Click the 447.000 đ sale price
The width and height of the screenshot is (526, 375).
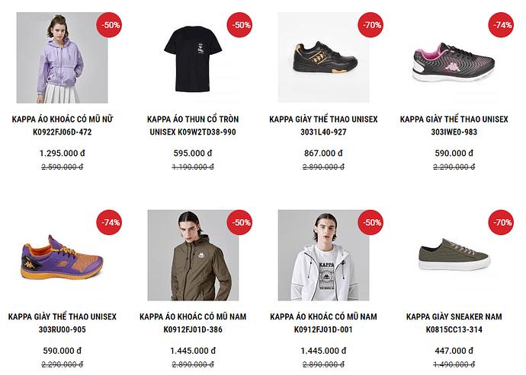pyautogui.click(x=454, y=351)
